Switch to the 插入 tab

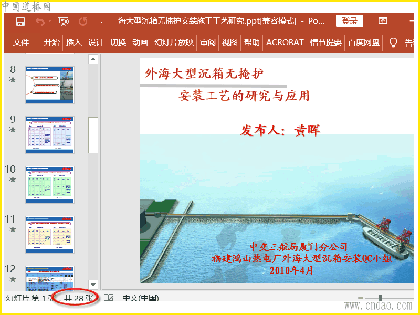click(74, 43)
